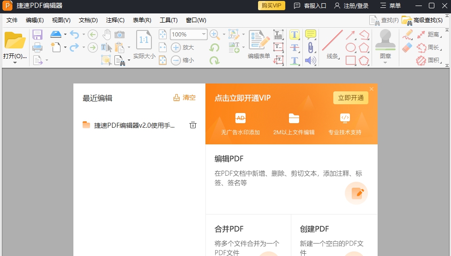451x256 pixels.
Task: Click the Print icon in the toolbar
Action: click(x=37, y=48)
